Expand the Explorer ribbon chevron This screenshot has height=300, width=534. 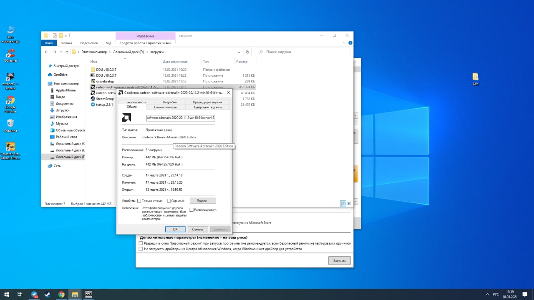345,43
